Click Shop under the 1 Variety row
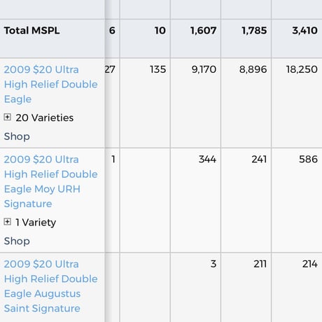The height and width of the screenshot is (322, 322). pyautogui.click(x=17, y=241)
